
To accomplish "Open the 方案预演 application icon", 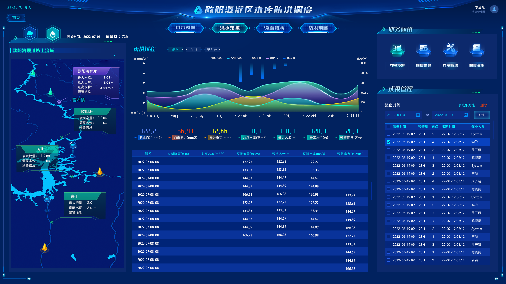I will (397, 50).
